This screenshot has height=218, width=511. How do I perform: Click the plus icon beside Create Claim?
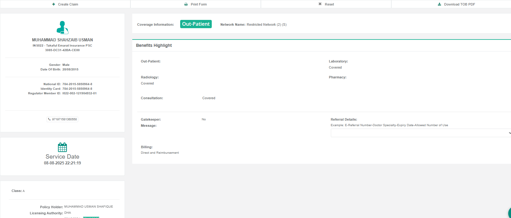(x=54, y=4)
